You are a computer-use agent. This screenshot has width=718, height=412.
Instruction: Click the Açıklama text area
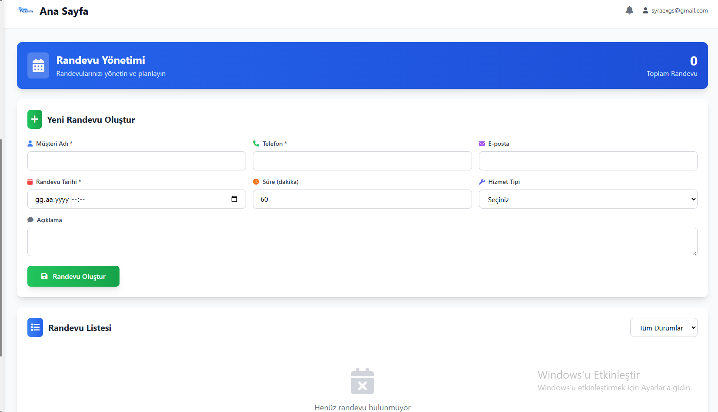pyautogui.click(x=362, y=242)
